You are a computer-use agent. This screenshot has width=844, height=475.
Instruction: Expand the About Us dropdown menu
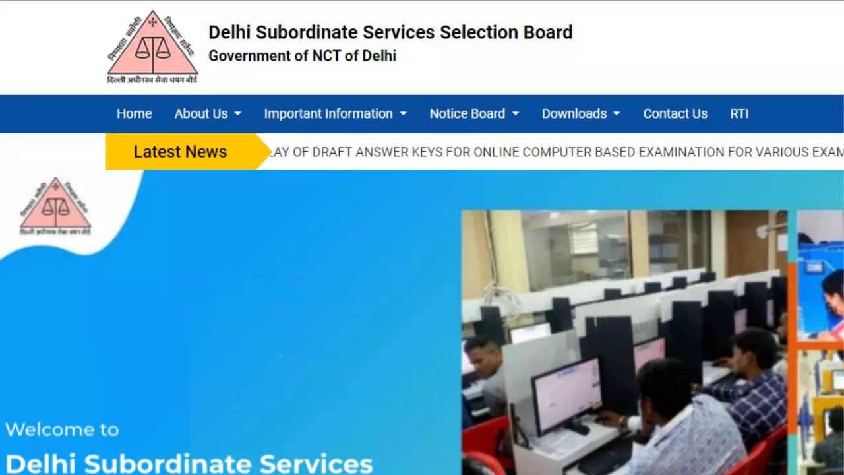pos(208,113)
